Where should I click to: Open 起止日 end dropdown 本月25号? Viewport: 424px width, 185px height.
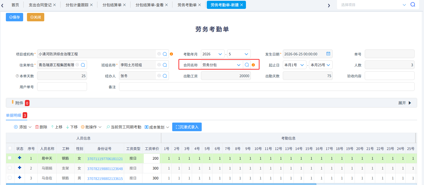[321, 65]
